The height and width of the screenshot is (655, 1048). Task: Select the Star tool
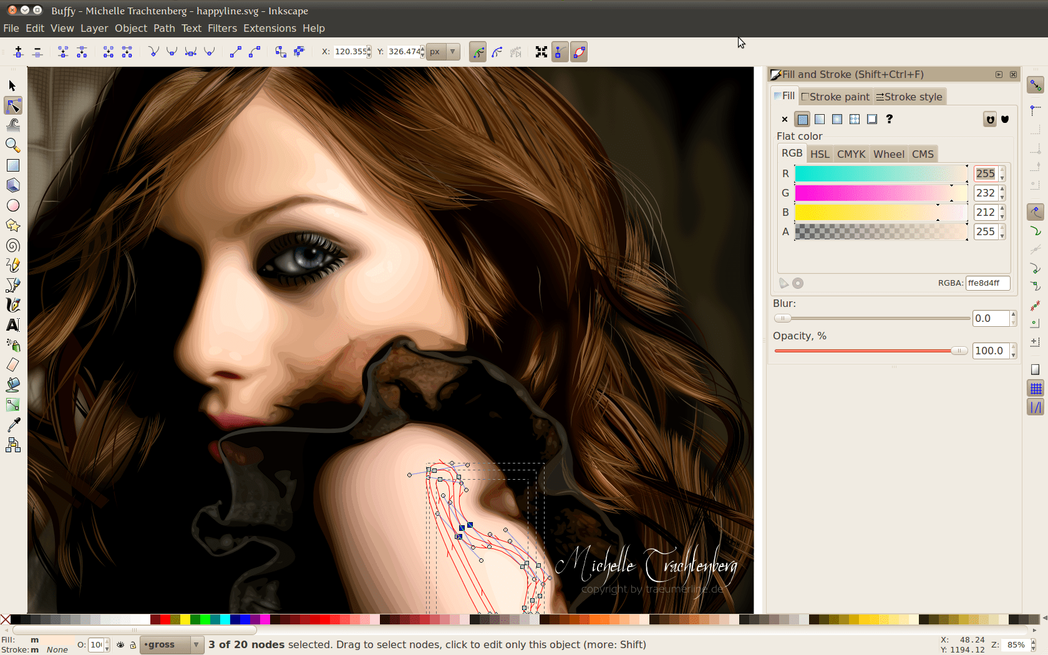click(x=13, y=225)
